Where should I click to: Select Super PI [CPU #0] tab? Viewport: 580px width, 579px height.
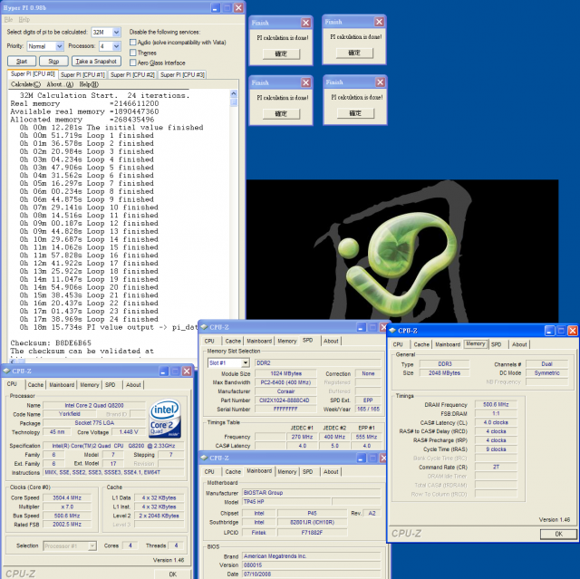click(33, 74)
